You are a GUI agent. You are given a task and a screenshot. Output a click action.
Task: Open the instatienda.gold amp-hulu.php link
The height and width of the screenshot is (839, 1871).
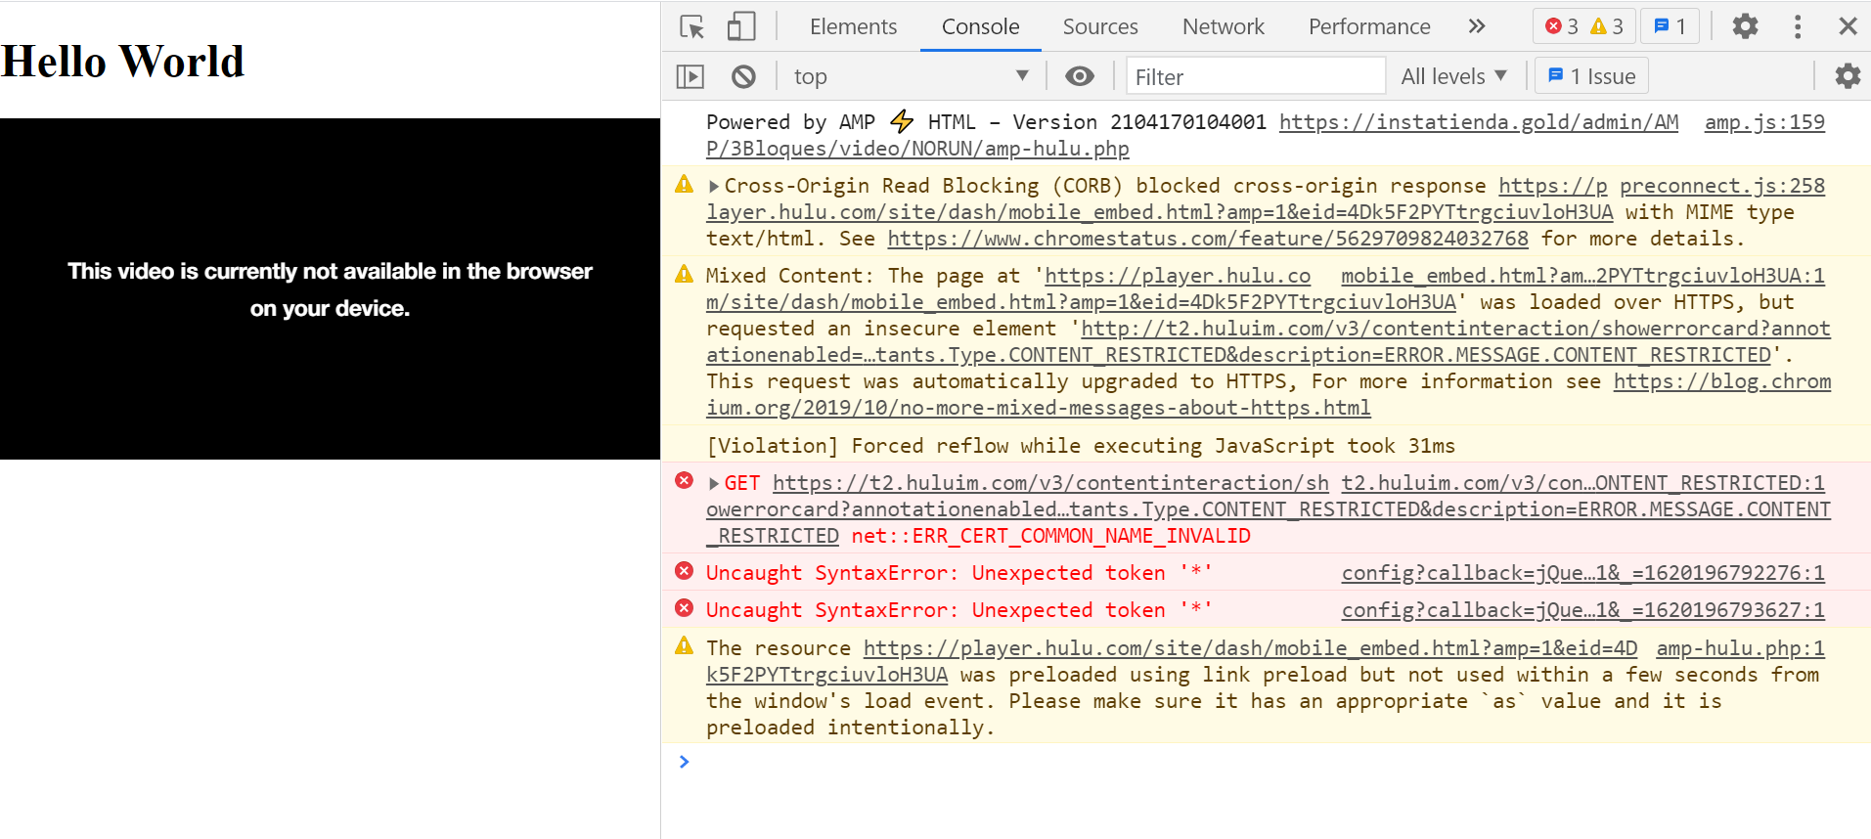(1192, 135)
